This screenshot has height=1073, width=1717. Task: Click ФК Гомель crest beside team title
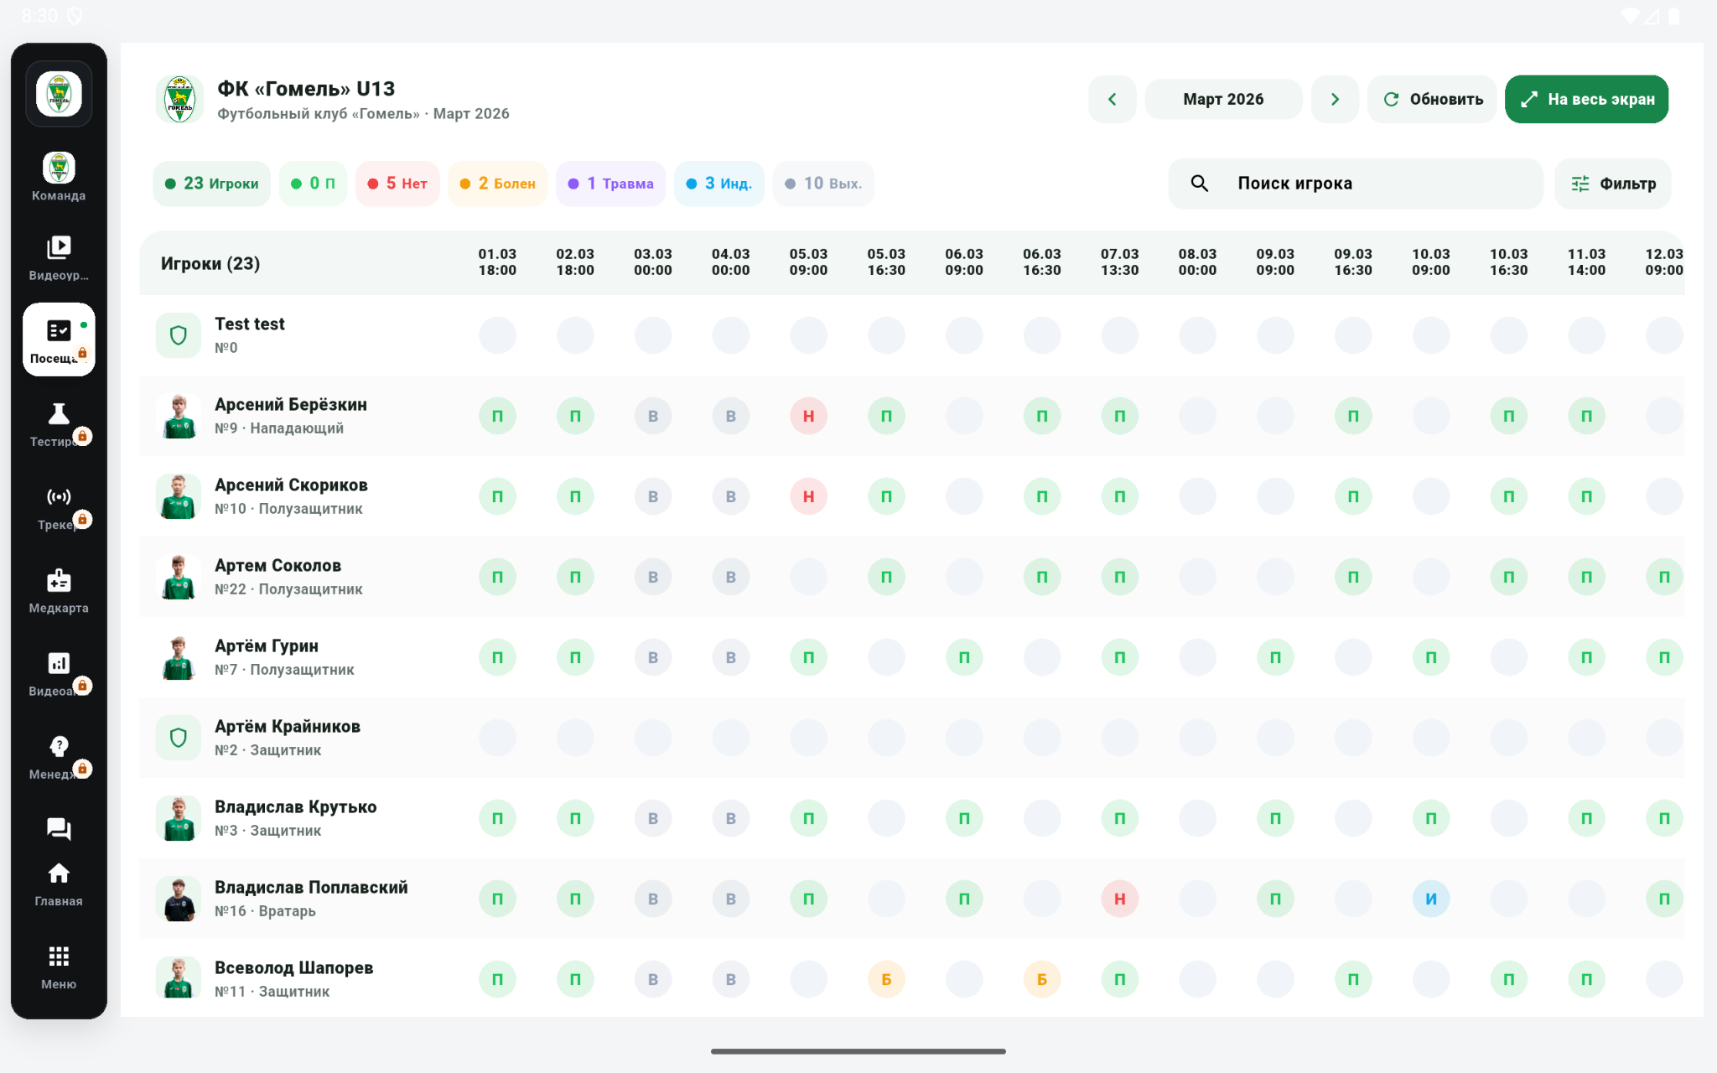179,99
